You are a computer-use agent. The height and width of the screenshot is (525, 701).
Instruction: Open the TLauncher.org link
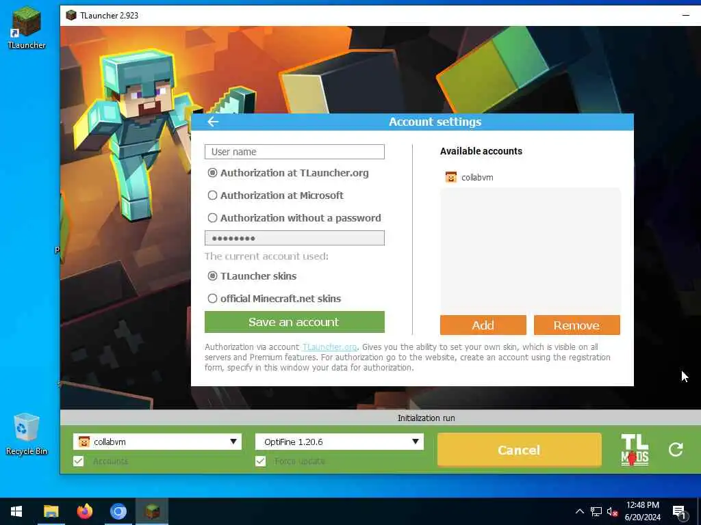coord(329,347)
